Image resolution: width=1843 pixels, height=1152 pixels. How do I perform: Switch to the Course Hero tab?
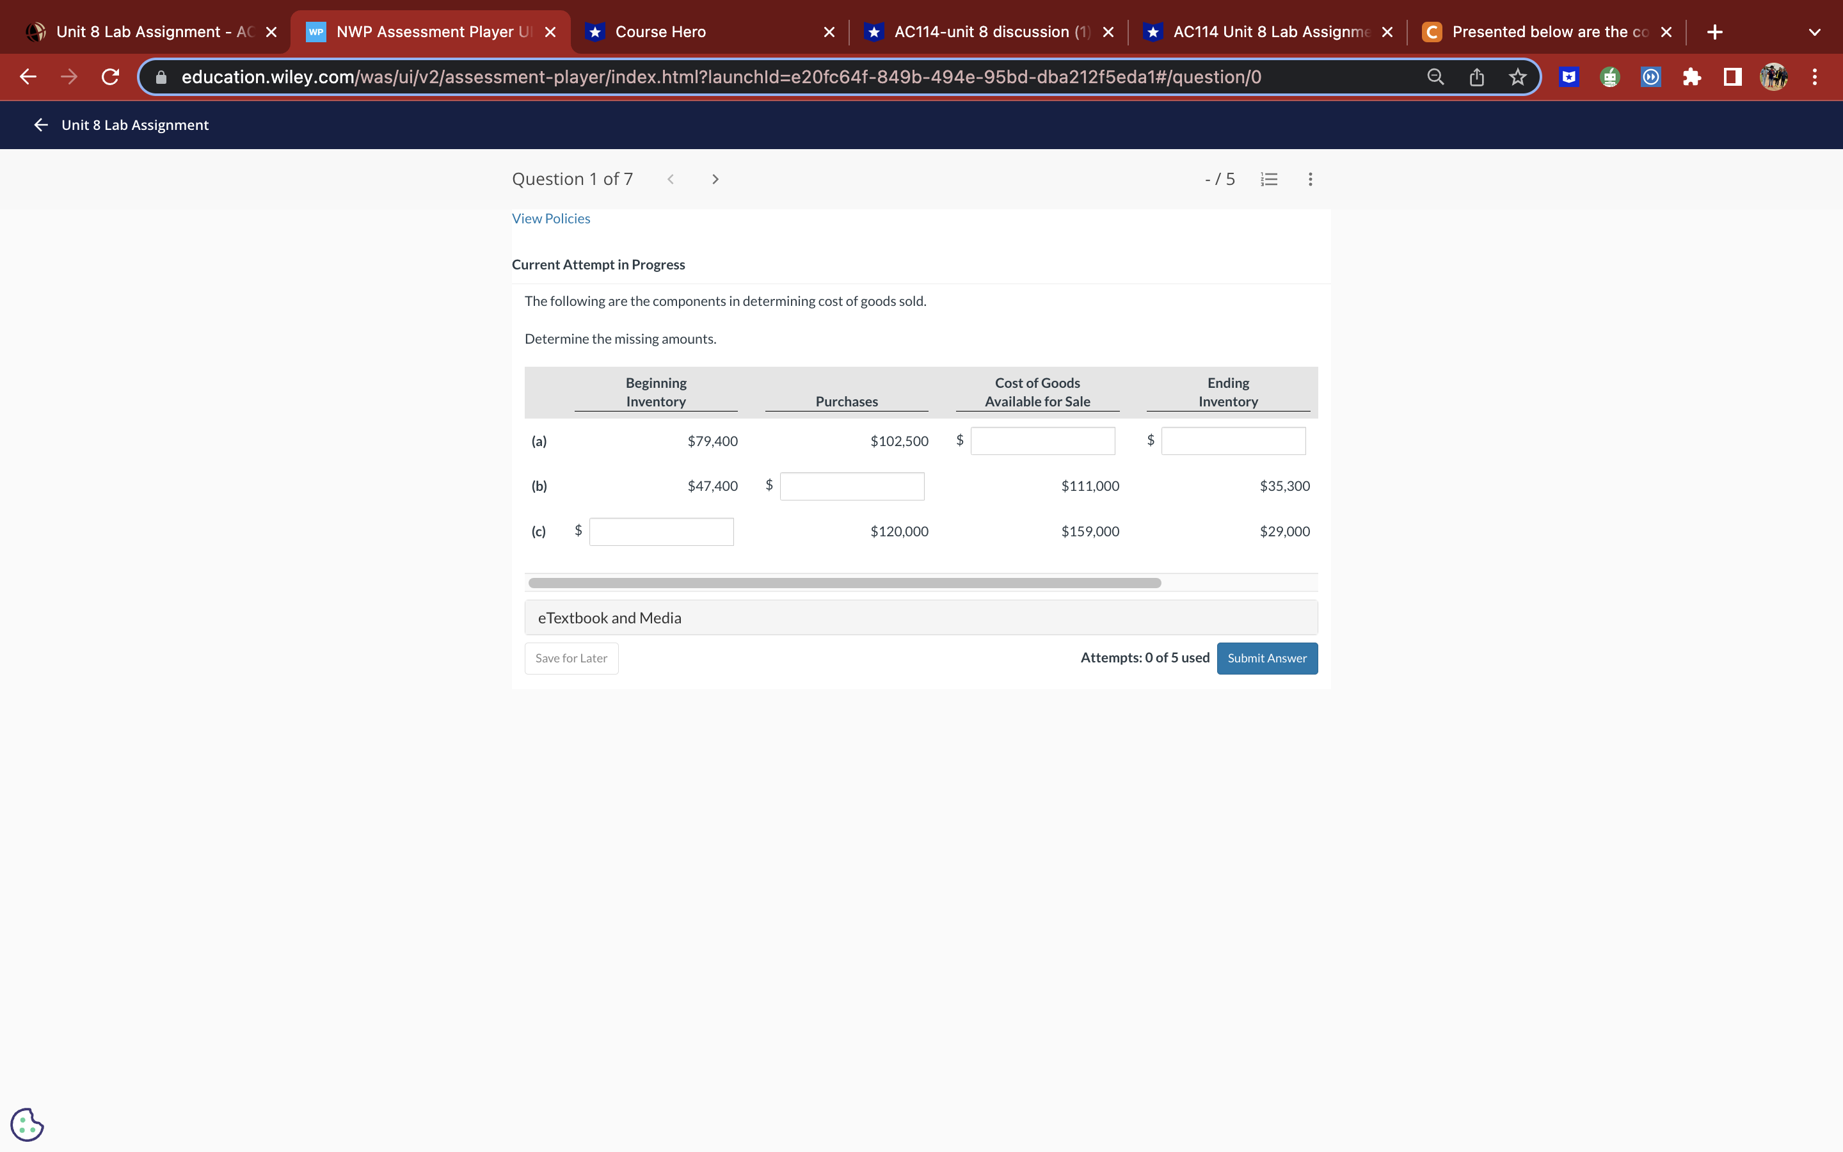point(660,32)
